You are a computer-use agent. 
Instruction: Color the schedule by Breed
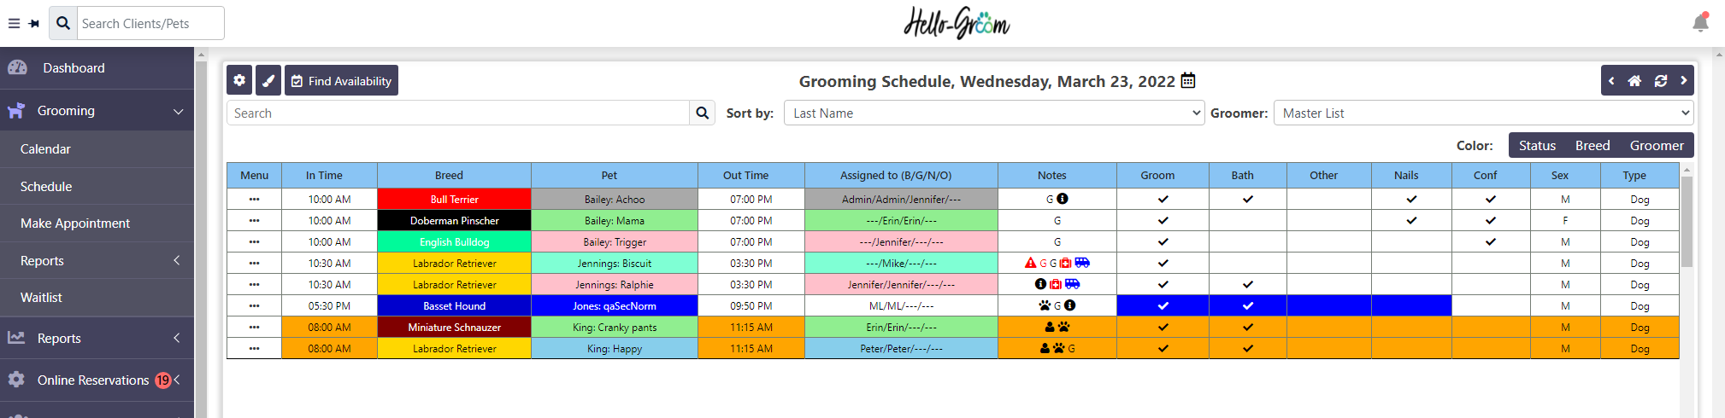(x=1593, y=146)
